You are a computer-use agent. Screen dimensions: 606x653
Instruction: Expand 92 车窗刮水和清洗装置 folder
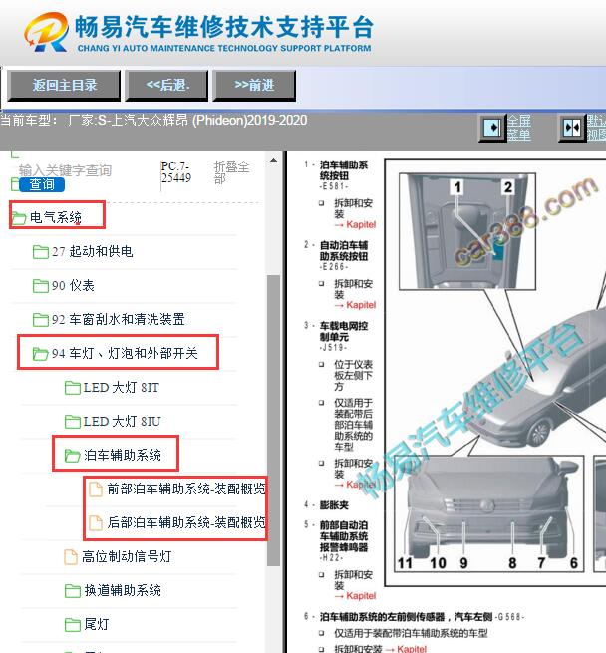coord(119,319)
